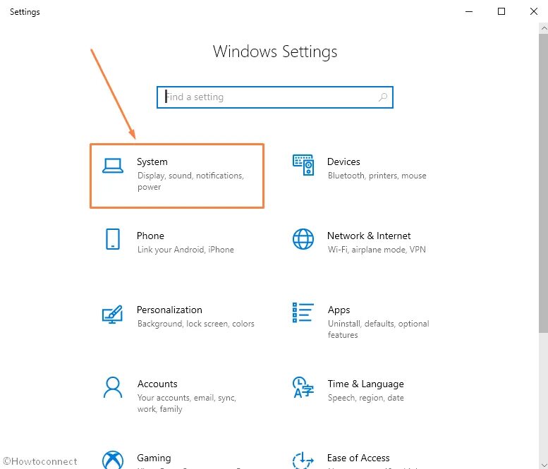548x469 pixels.
Task: Open the System laptop icon
Action: click(113, 166)
